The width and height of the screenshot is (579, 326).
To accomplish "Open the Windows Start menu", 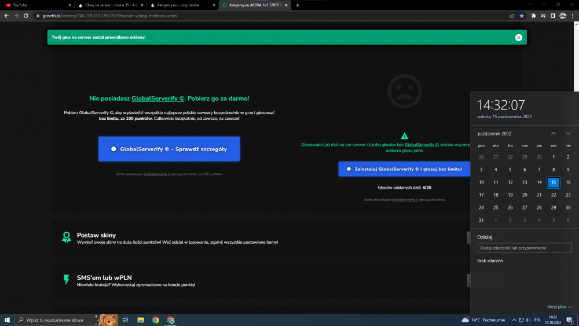I will pyautogui.click(x=7, y=320).
